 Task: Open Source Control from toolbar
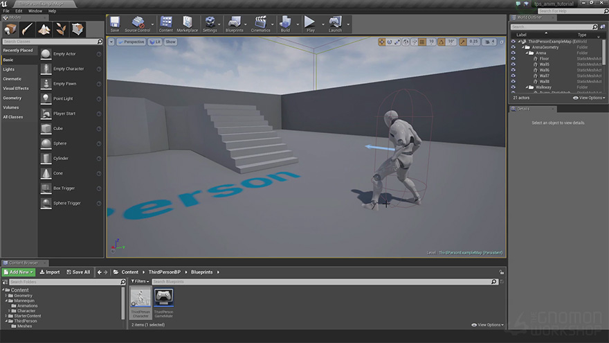(x=138, y=24)
